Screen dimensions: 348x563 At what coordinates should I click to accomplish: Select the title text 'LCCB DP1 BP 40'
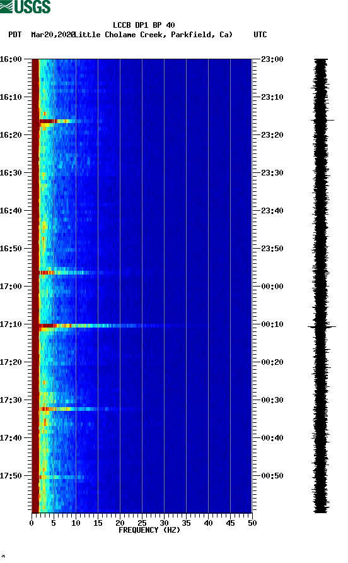click(x=144, y=25)
